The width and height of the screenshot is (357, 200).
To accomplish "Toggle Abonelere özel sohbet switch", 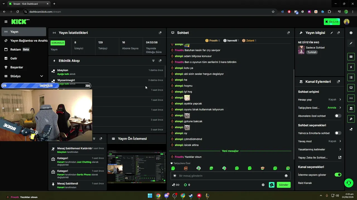I will 338,116.
